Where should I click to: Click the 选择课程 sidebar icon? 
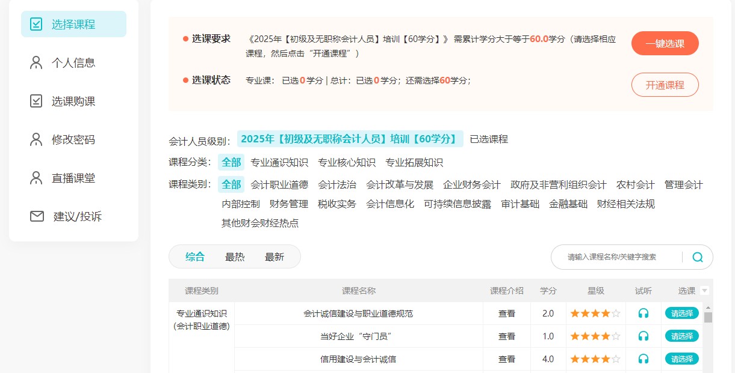tap(37, 25)
